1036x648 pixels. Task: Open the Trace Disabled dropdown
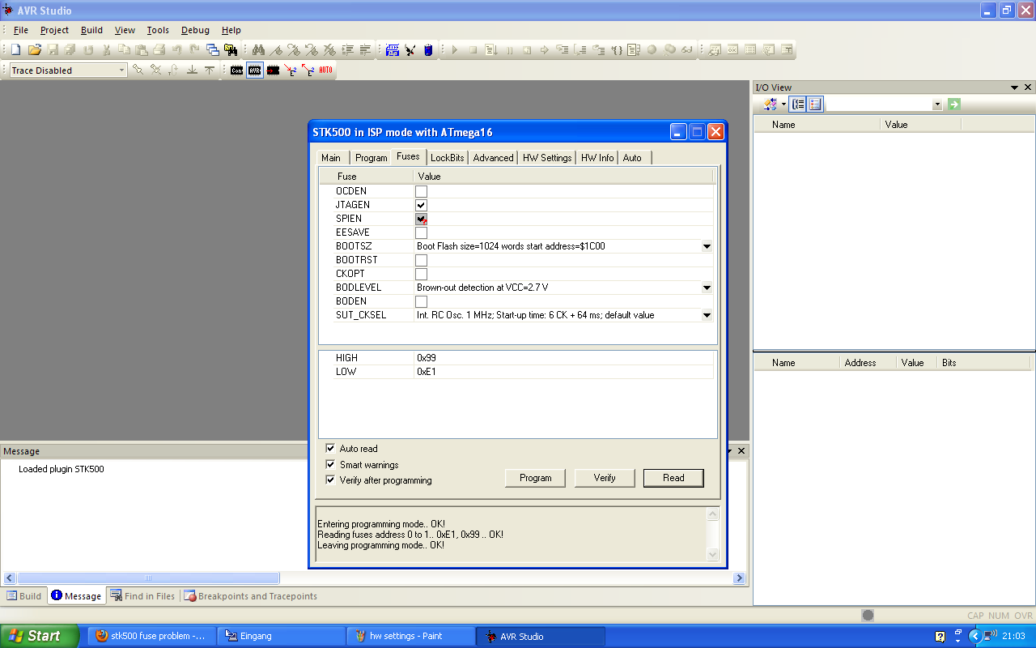(x=122, y=70)
